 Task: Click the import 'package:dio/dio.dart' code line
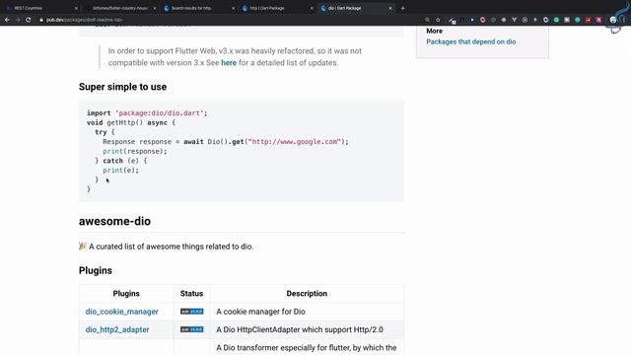147,113
